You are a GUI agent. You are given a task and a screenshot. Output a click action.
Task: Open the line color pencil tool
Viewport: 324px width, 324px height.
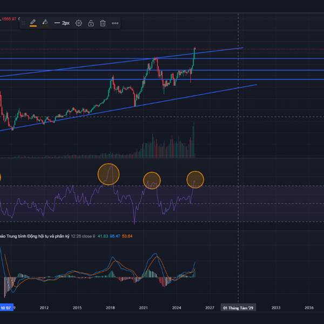pyautogui.click(x=33, y=23)
